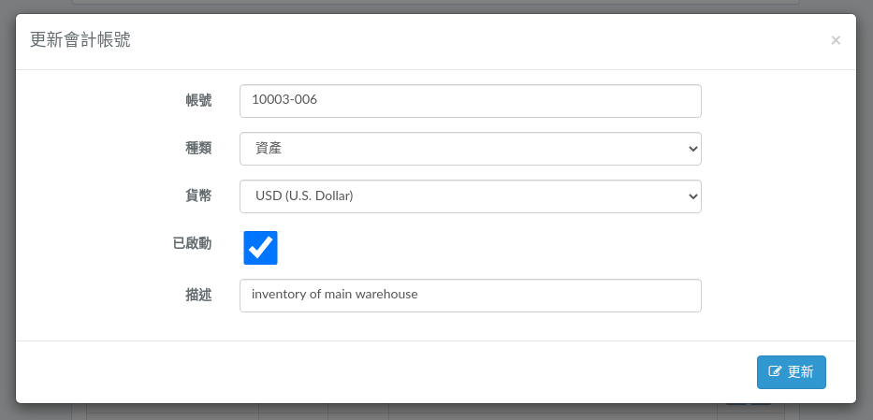Click the white checkmark icon beside 已啟動

coord(260,248)
